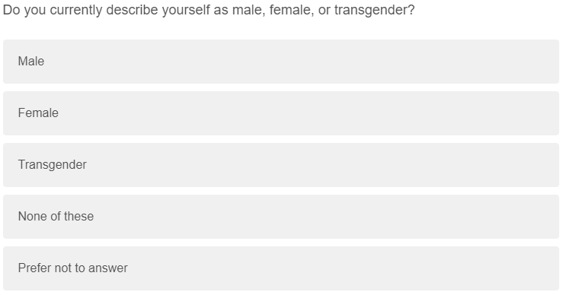Image resolution: width=563 pixels, height=295 pixels.
Task: Click the None of these label
Action: coord(56,216)
